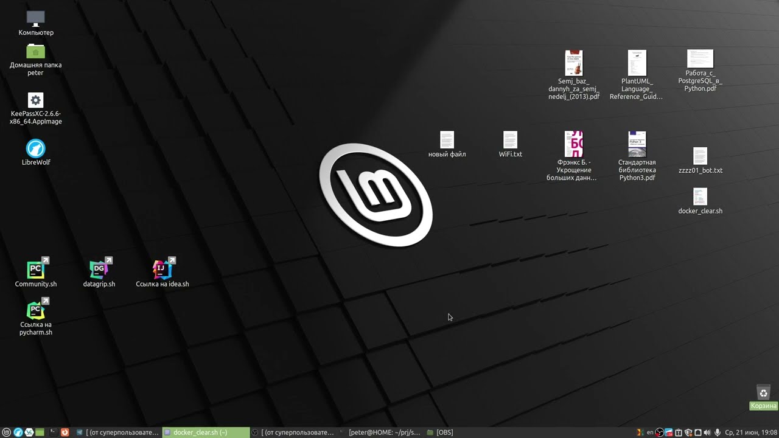
Task: Open the terminal panel launcher
Action: tap(54, 432)
